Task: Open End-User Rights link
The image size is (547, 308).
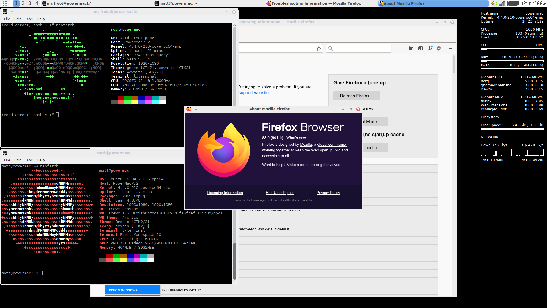Action: [x=279, y=193]
